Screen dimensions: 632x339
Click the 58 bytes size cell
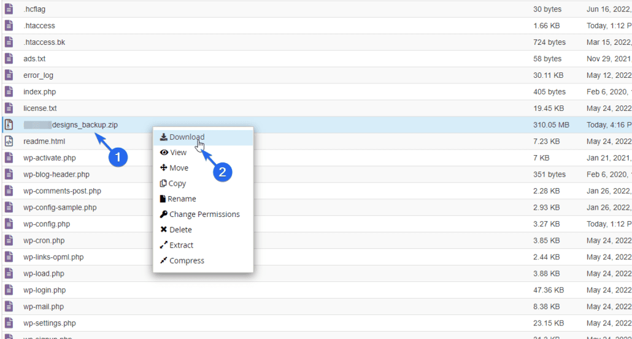click(x=547, y=59)
